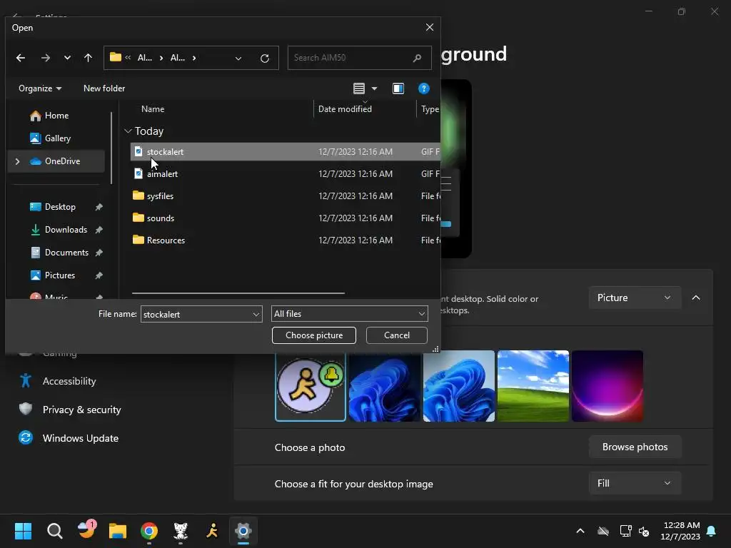Select the aimalert GIF file
This screenshot has height=548, width=731.
point(286,174)
